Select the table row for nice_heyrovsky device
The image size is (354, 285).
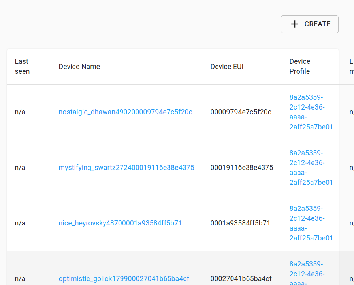(178, 223)
